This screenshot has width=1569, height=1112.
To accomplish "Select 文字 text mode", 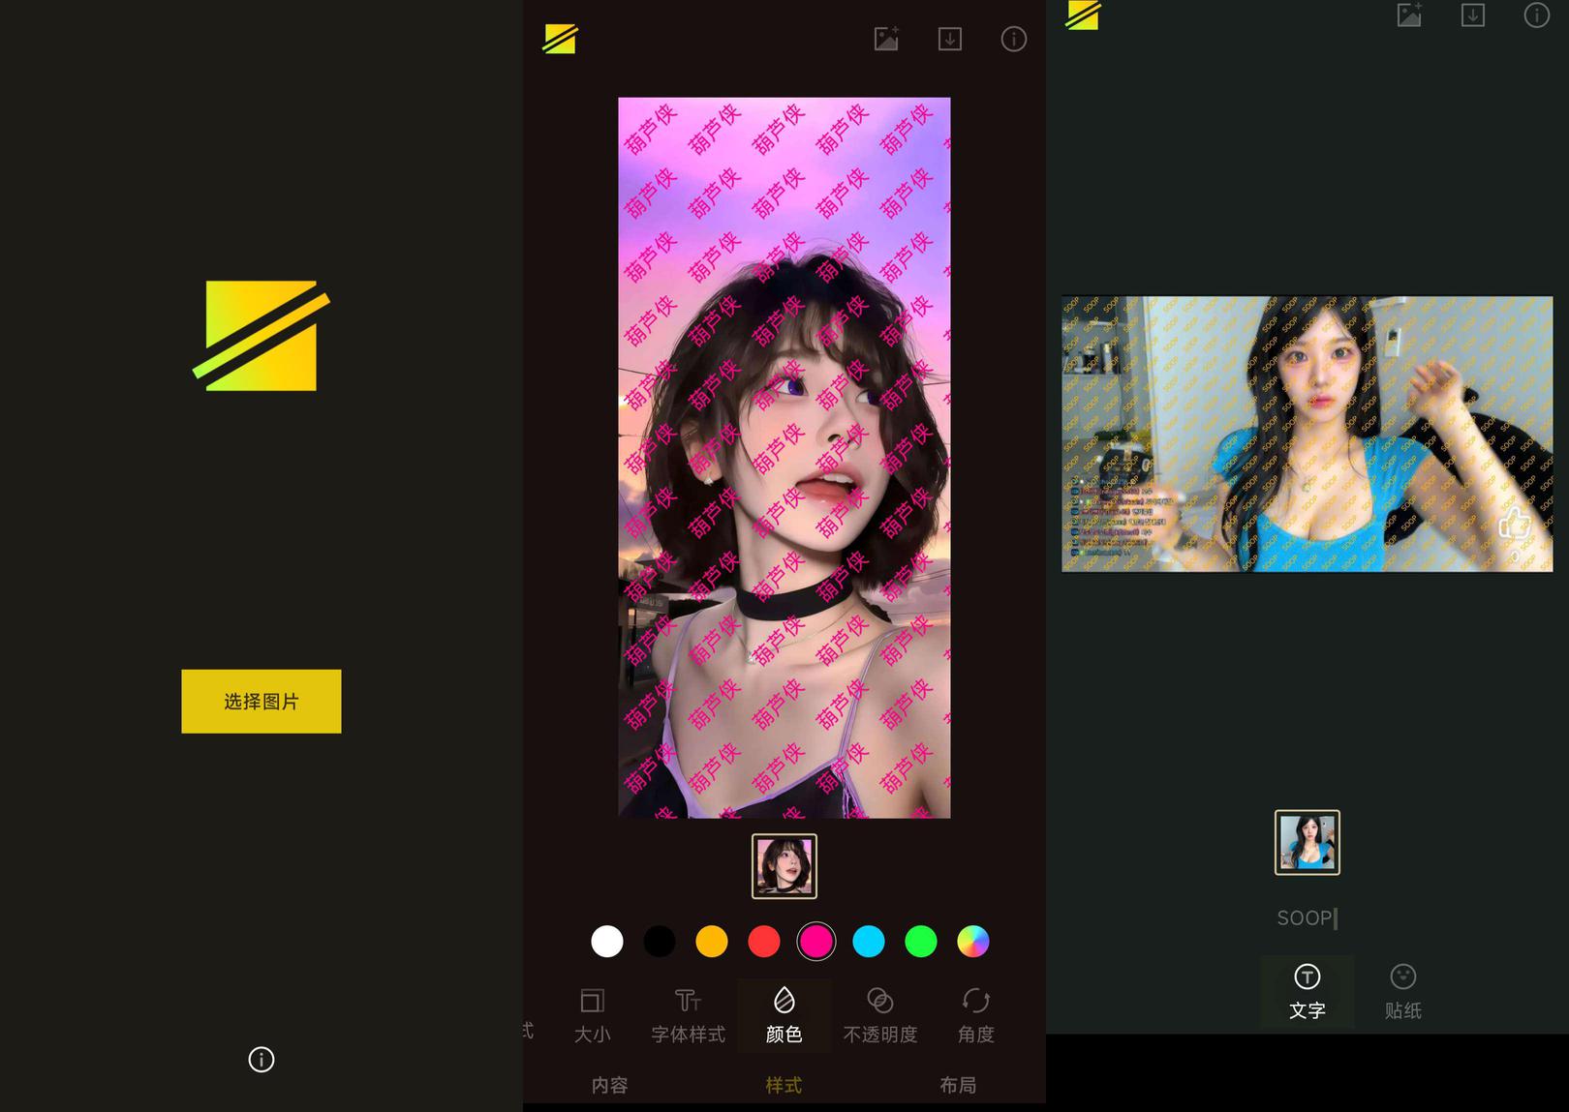I will pos(1307,991).
